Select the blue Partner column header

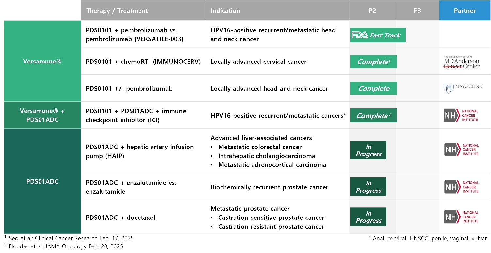[x=465, y=11]
